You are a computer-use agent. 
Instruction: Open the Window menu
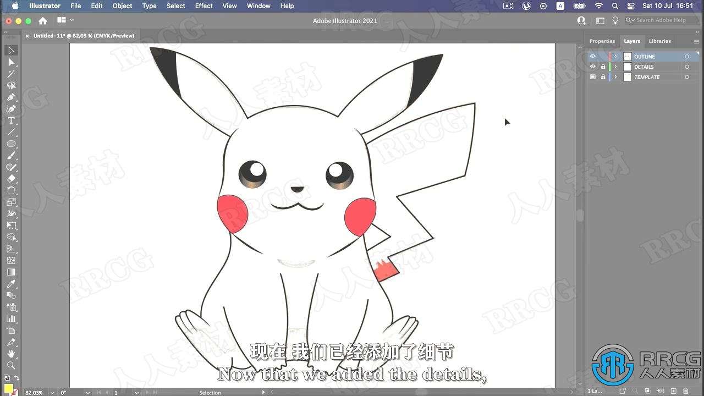pos(258,6)
